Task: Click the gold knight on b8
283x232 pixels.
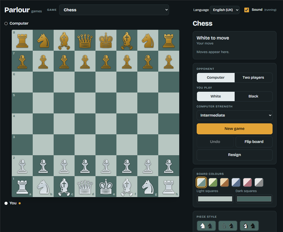Action: click(x=43, y=40)
